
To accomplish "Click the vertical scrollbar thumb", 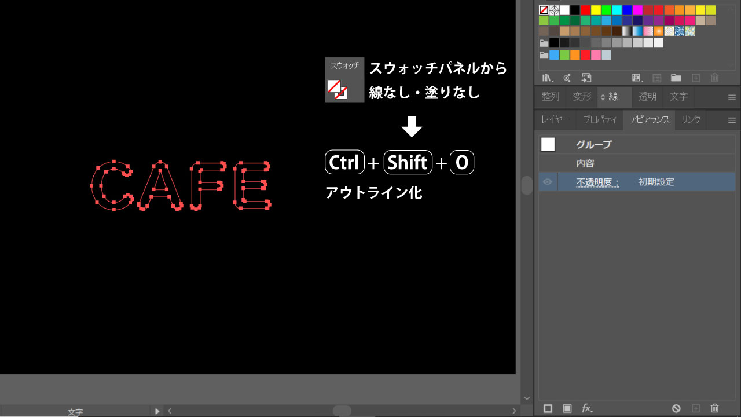I will [527, 185].
